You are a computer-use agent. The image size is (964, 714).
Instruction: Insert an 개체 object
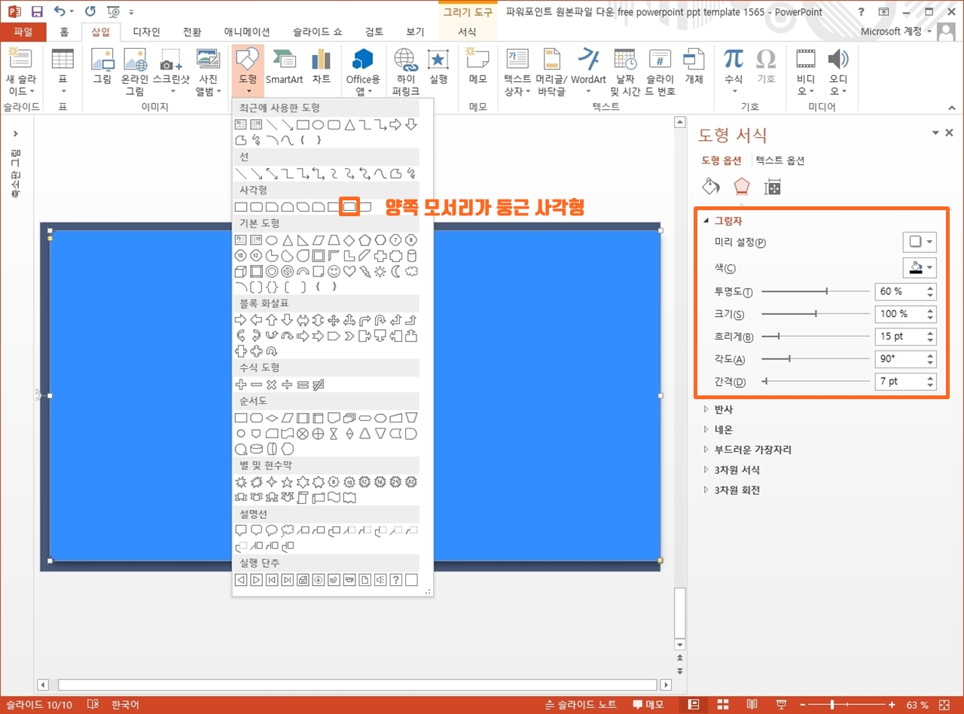[x=694, y=67]
